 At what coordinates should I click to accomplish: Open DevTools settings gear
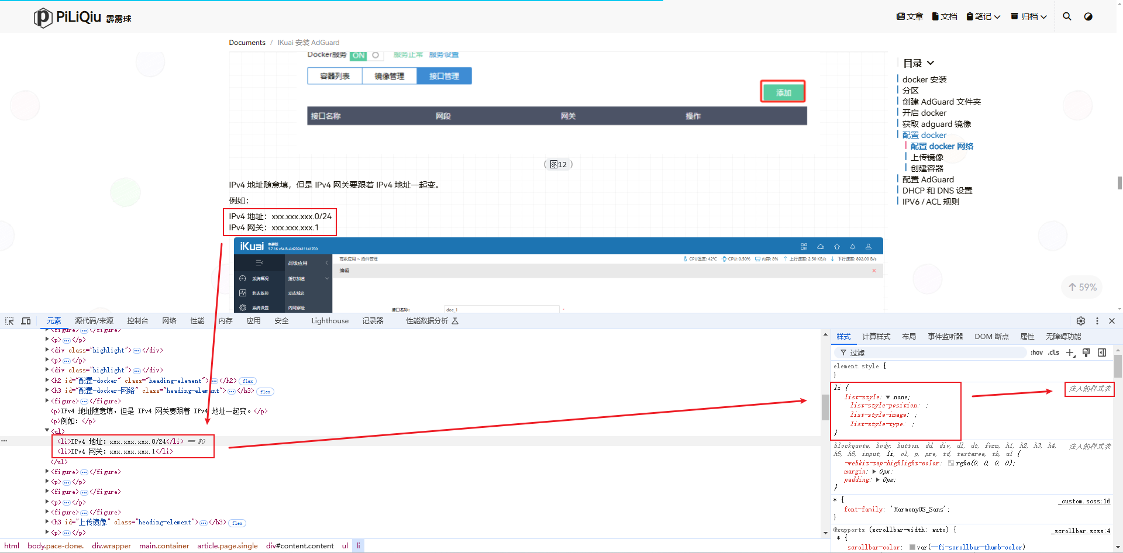pos(1081,321)
